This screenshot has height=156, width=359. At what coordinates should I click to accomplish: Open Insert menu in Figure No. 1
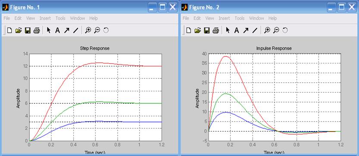[45, 18]
